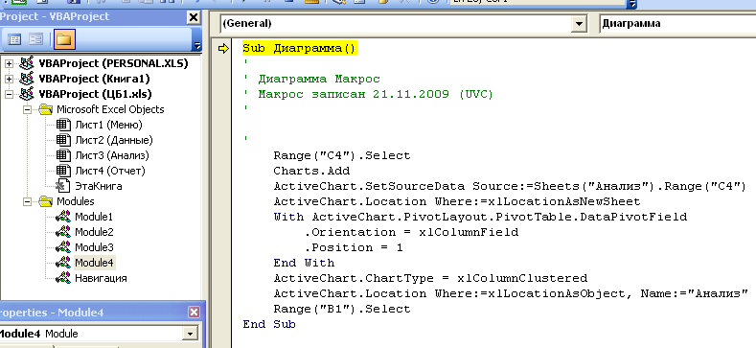Select sheet Лист1 (Меню)
The width and height of the screenshot is (756, 348).
point(108,125)
